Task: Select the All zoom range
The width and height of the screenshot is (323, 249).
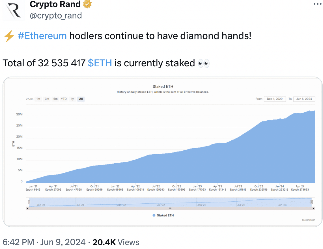Action: coord(81,99)
